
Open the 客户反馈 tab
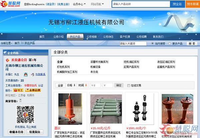(x=125, y=37)
